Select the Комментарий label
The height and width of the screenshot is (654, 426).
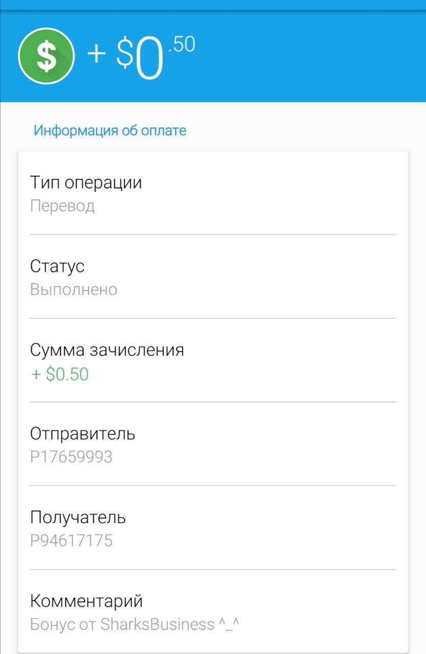pyautogui.click(x=86, y=601)
